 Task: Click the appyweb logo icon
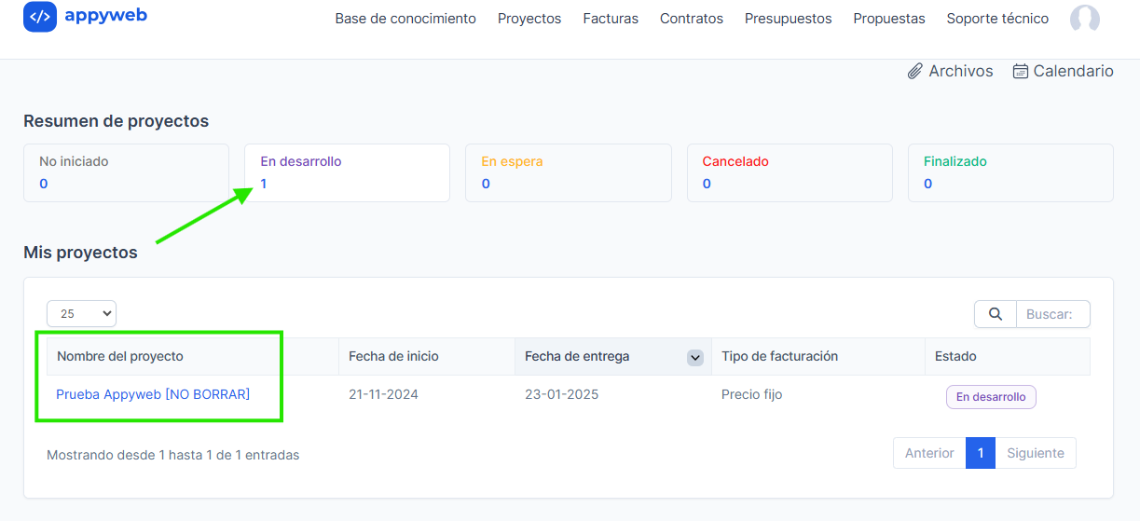(40, 17)
